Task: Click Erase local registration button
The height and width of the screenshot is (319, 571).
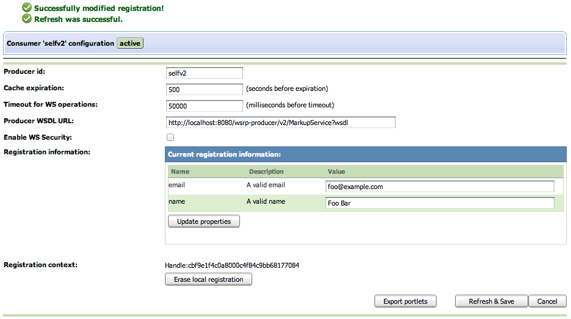Action: 208,279
